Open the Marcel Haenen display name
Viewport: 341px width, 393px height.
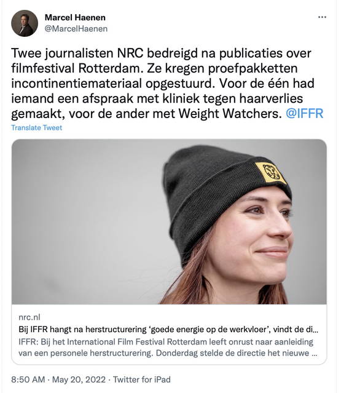tap(75, 18)
